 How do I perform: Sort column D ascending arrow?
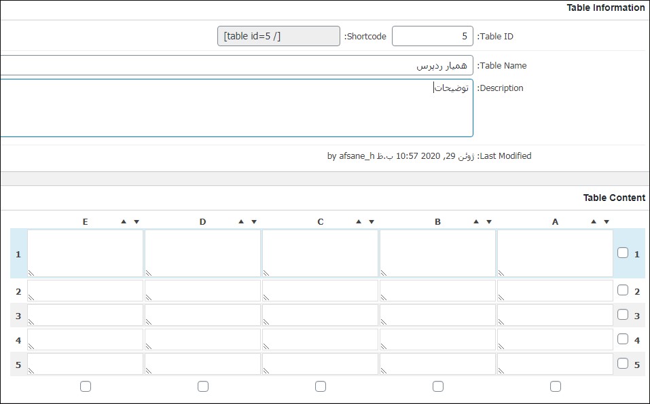tap(241, 221)
